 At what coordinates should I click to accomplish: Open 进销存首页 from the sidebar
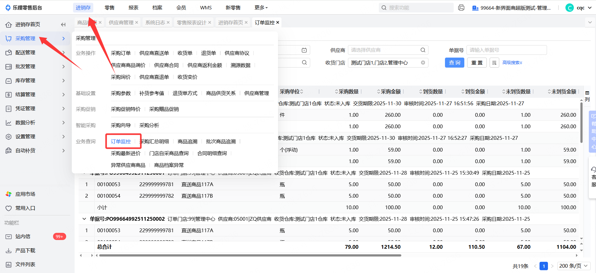coord(28,25)
